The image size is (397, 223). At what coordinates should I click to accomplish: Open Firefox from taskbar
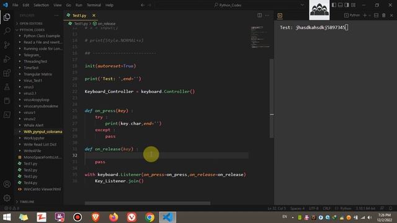point(114,217)
